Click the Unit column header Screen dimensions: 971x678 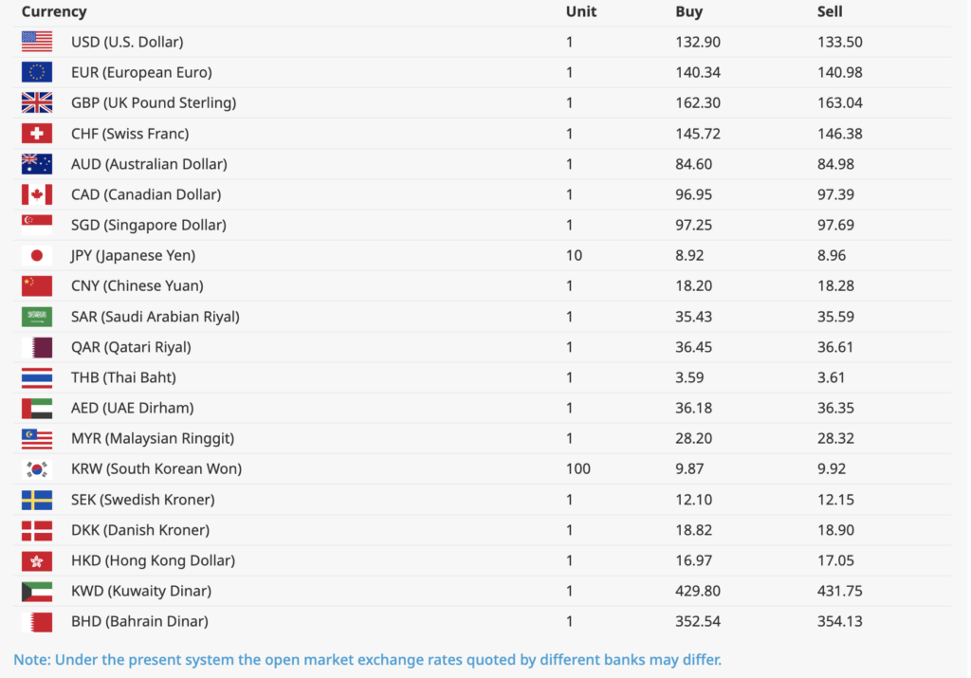point(580,11)
